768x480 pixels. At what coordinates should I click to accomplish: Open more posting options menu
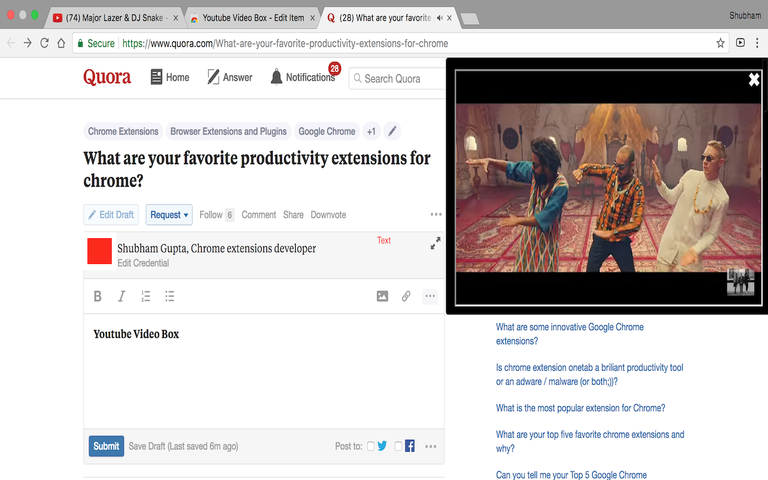pos(431,446)
